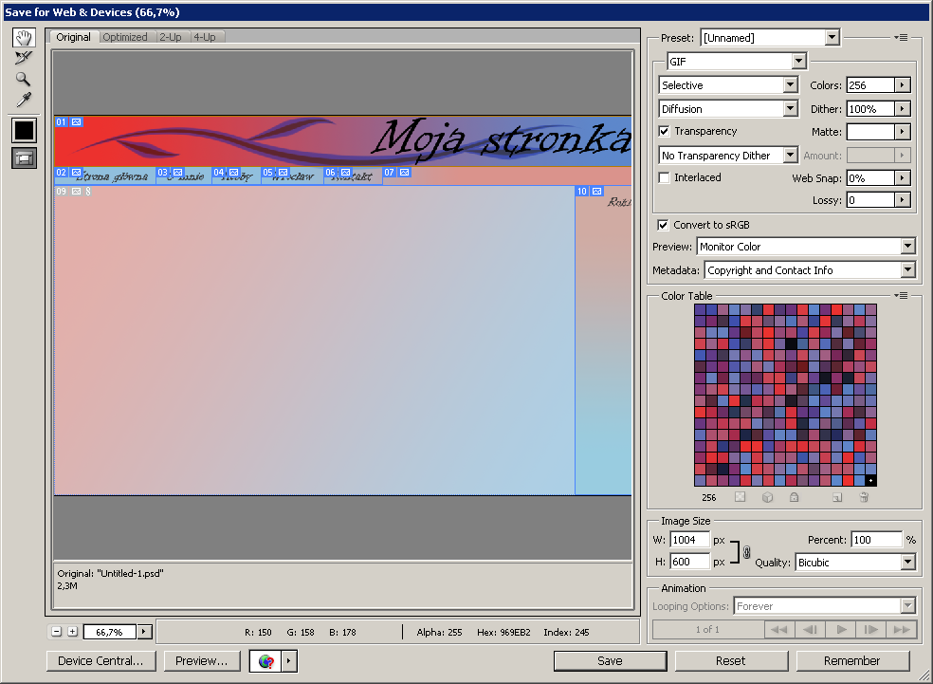Screen dimensions: 933x684
Task: Delete selected colors trash icon
Action: point(864,497)
